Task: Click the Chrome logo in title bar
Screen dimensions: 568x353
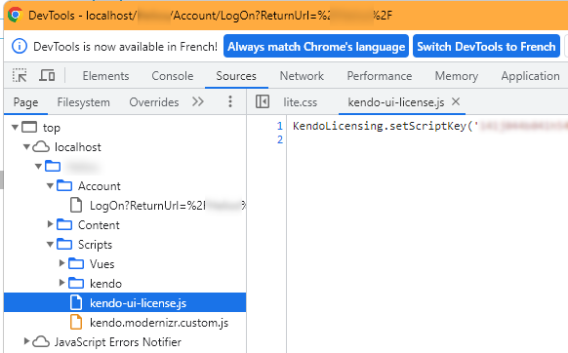Action: coord(16,16)
